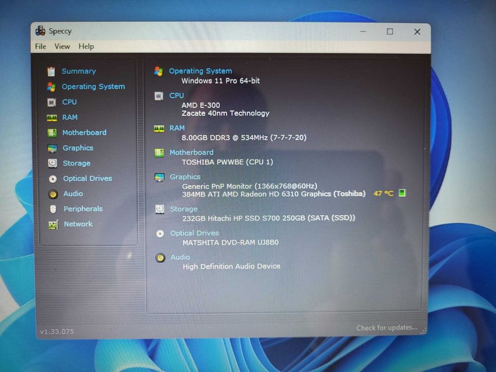Click the Windows flag icon in summary panel
This screenshot has width=496, height=372.
point(158,71)
